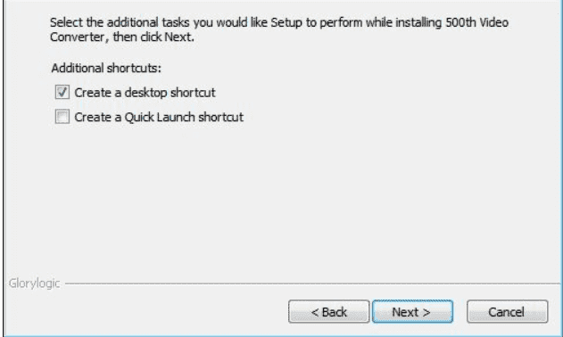Click the horizontal separator line beside Glorylogic
The width and height of the screenshot is (563, 337).
312,284
